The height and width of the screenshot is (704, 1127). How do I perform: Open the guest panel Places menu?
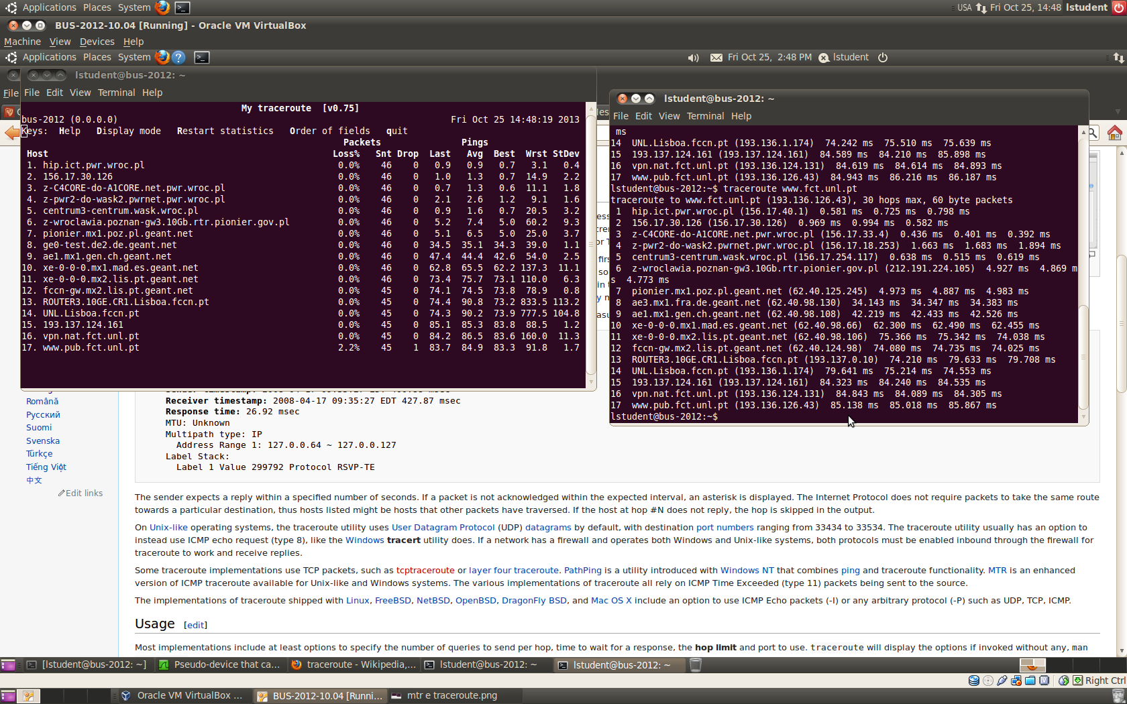click(97, 58)
